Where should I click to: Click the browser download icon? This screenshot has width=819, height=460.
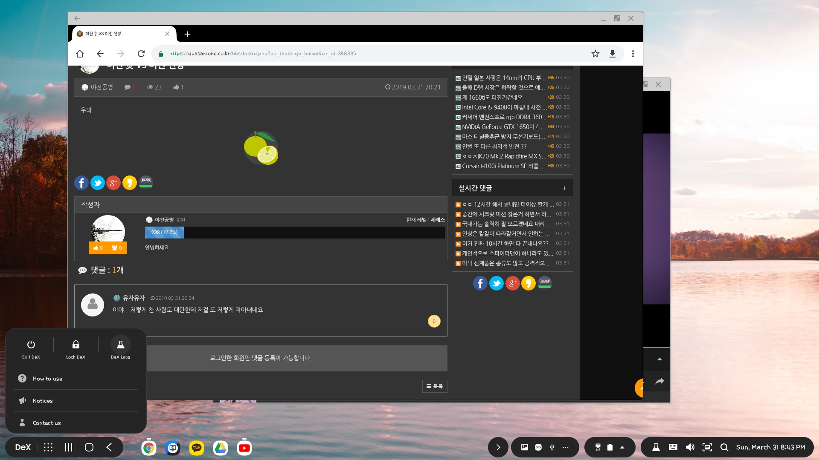coord(612,54)
